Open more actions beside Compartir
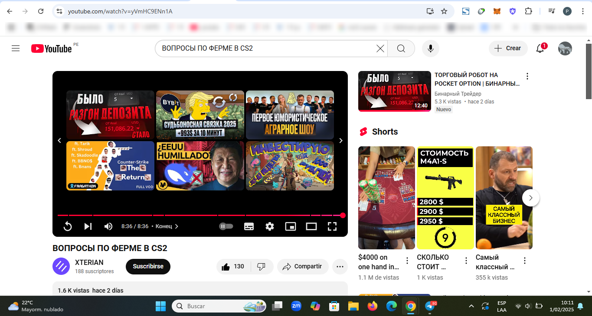 (x=340, y=267)
